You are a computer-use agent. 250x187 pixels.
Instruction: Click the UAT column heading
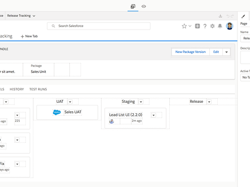60,101
